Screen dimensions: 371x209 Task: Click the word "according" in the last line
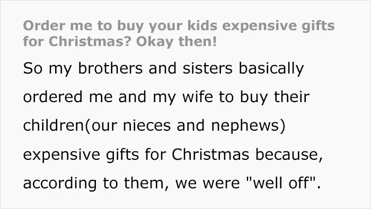60,184
